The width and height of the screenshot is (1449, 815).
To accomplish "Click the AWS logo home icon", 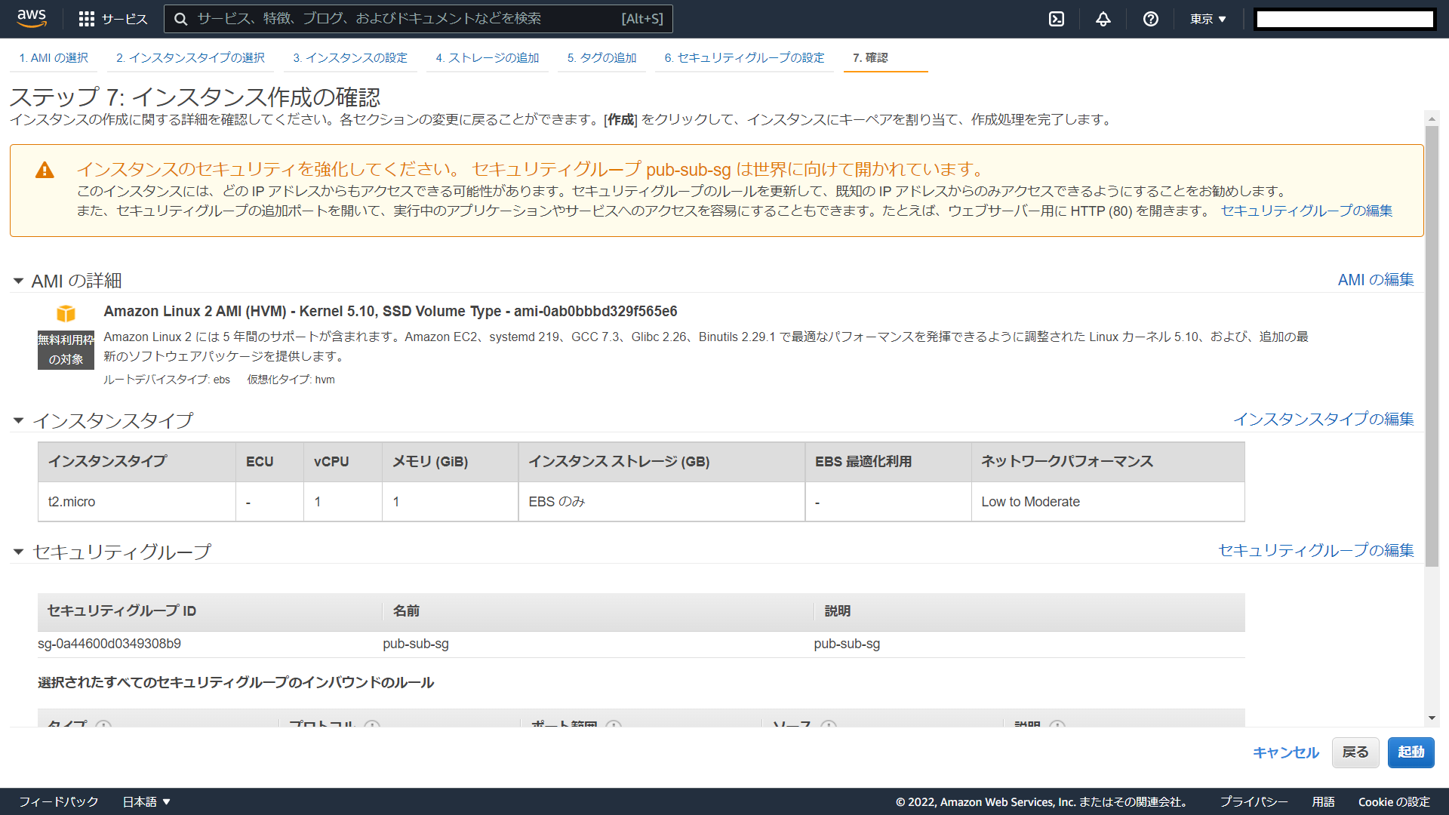I will (x=32, y=18).
